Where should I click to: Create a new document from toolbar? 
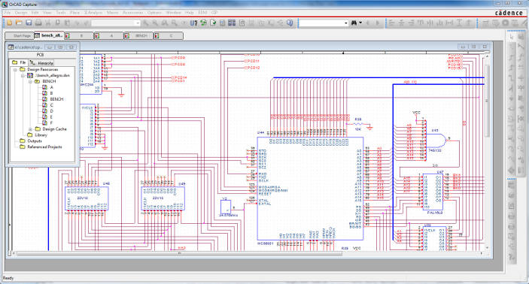tap(10, 23)
